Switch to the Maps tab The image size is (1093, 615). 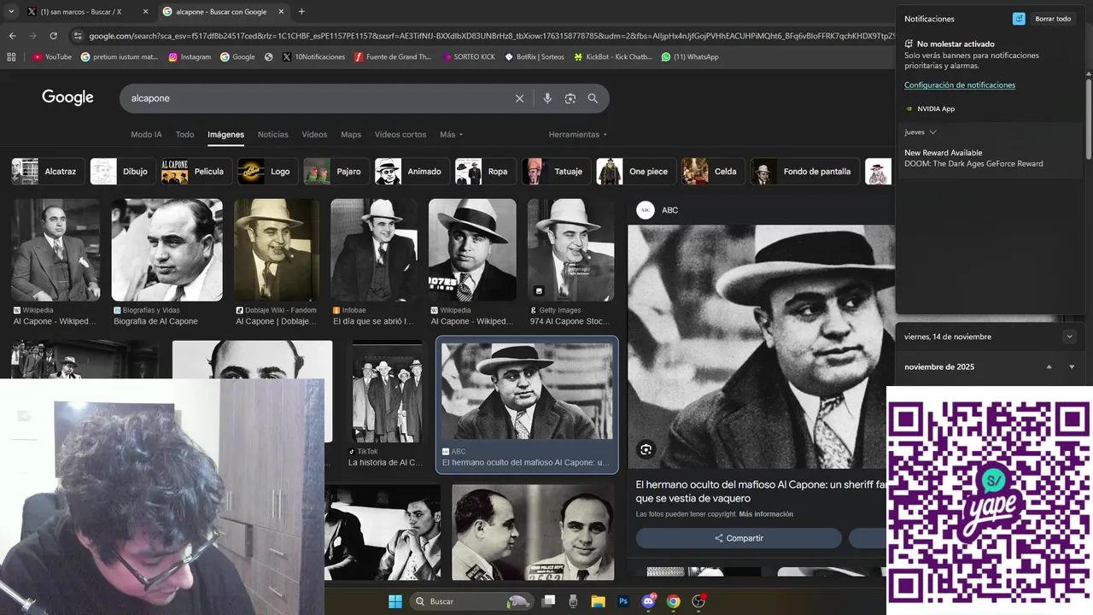pyautogui.click(x=351, y=135)
